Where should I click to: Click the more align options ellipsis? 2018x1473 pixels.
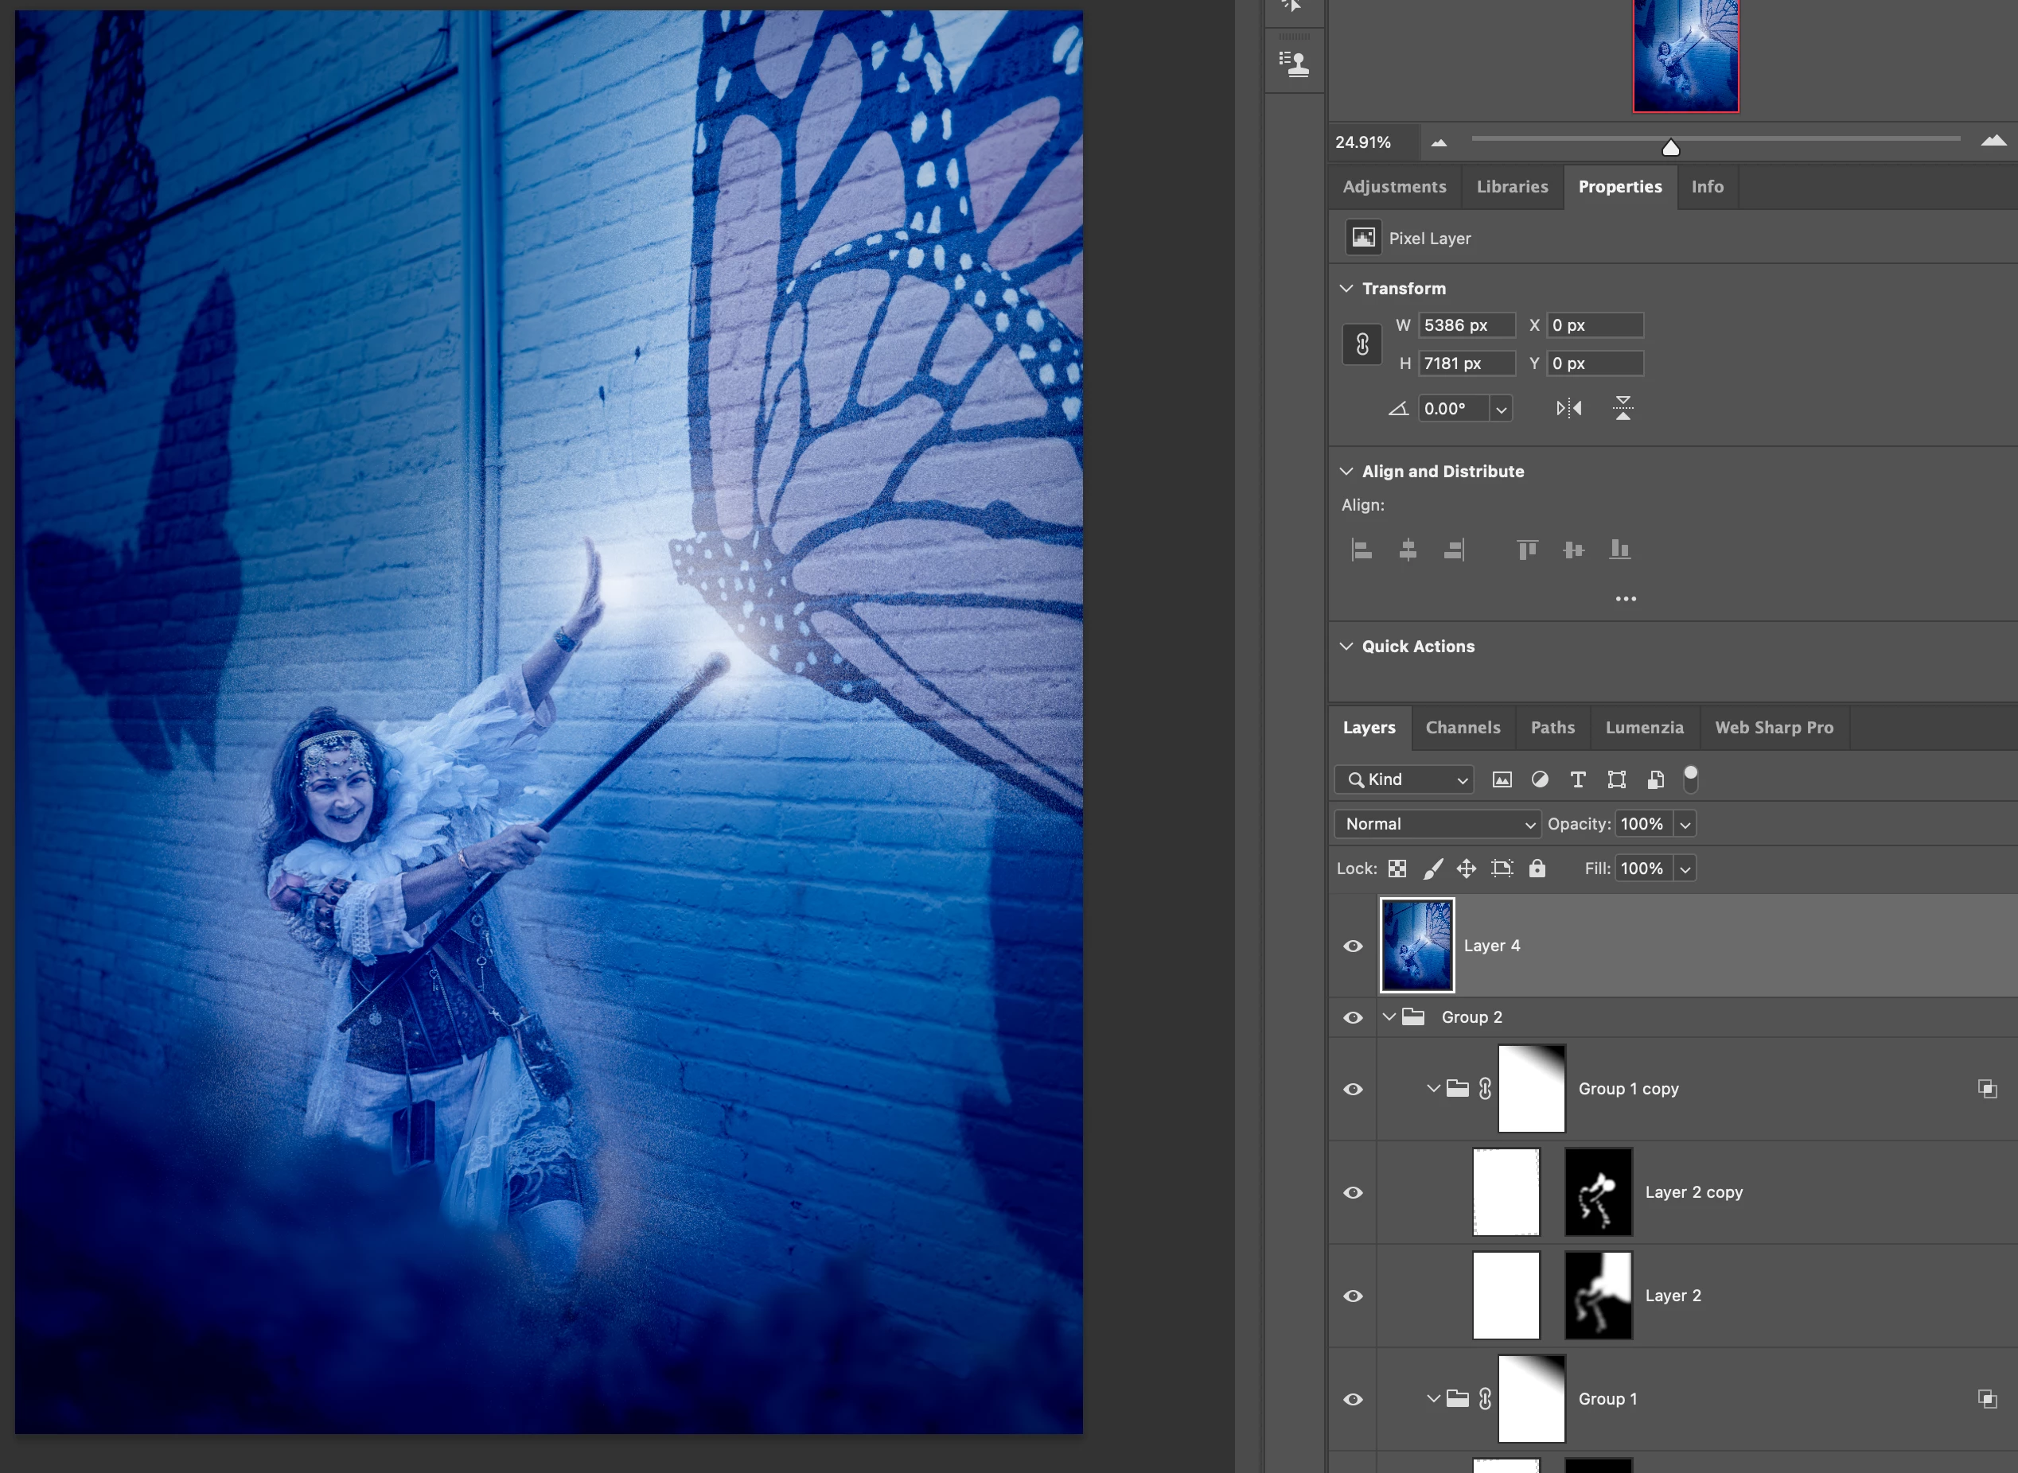point(1626,598)
